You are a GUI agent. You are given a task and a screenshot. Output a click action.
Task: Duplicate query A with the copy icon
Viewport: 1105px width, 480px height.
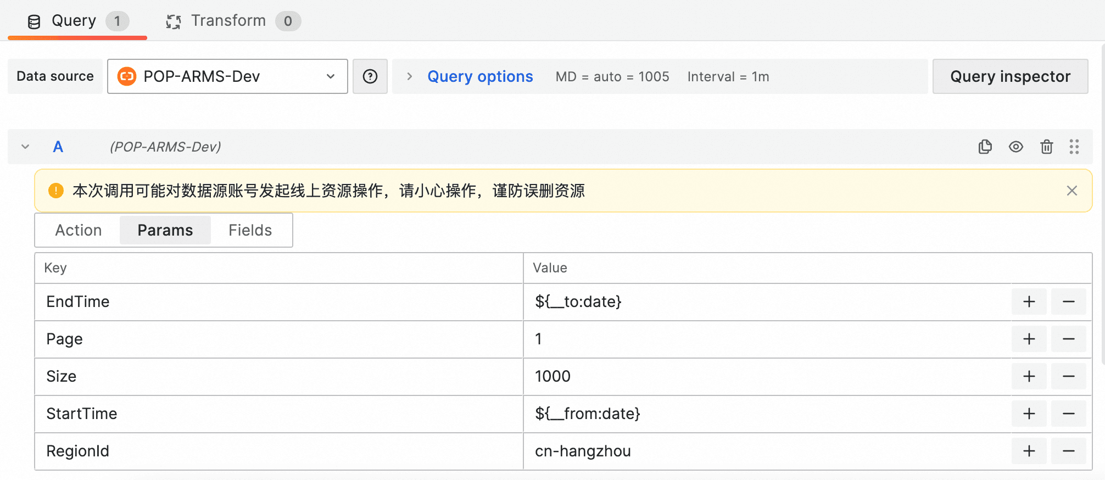985,147
